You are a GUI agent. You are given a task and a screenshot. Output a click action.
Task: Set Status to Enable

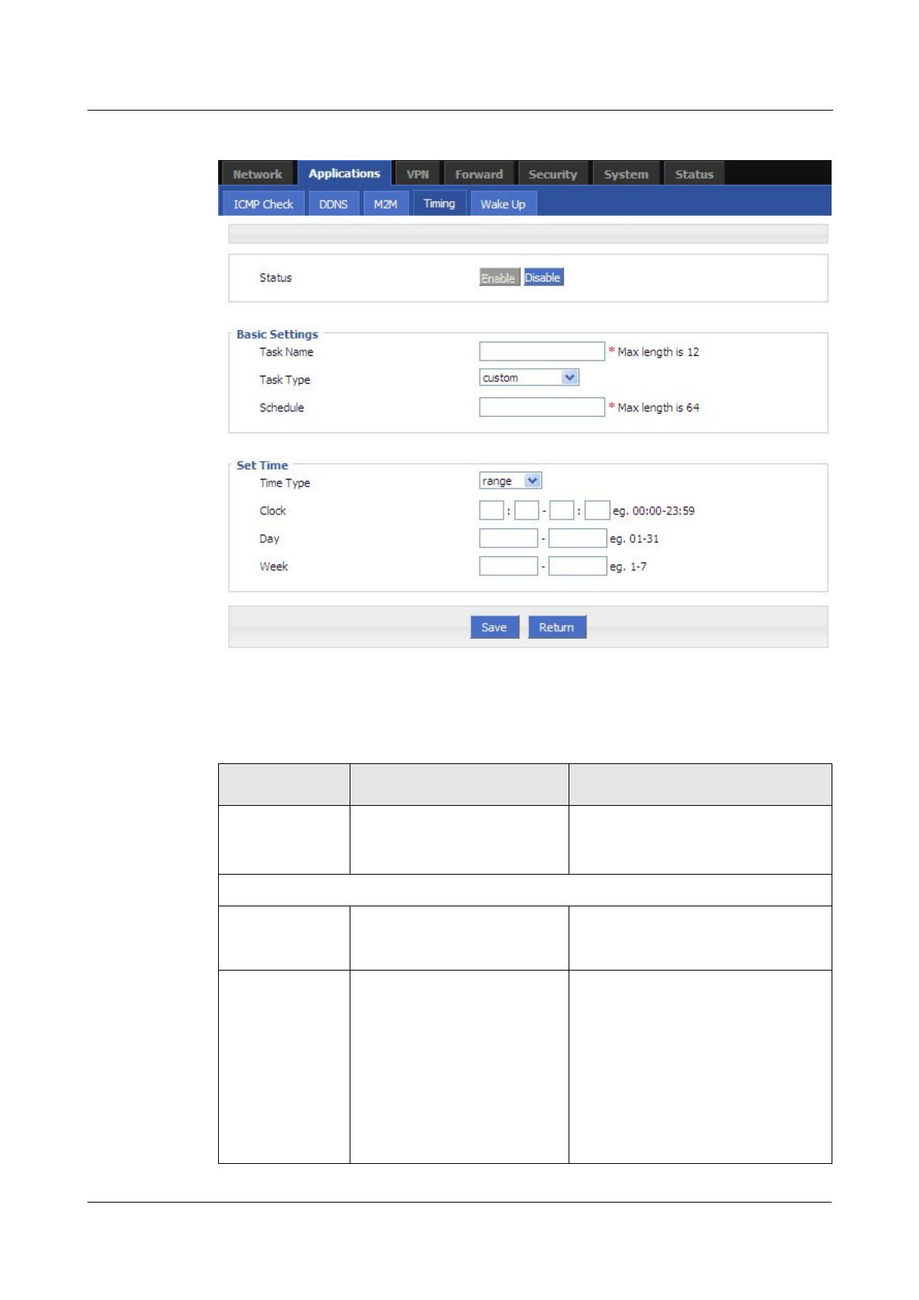[499, 278]
